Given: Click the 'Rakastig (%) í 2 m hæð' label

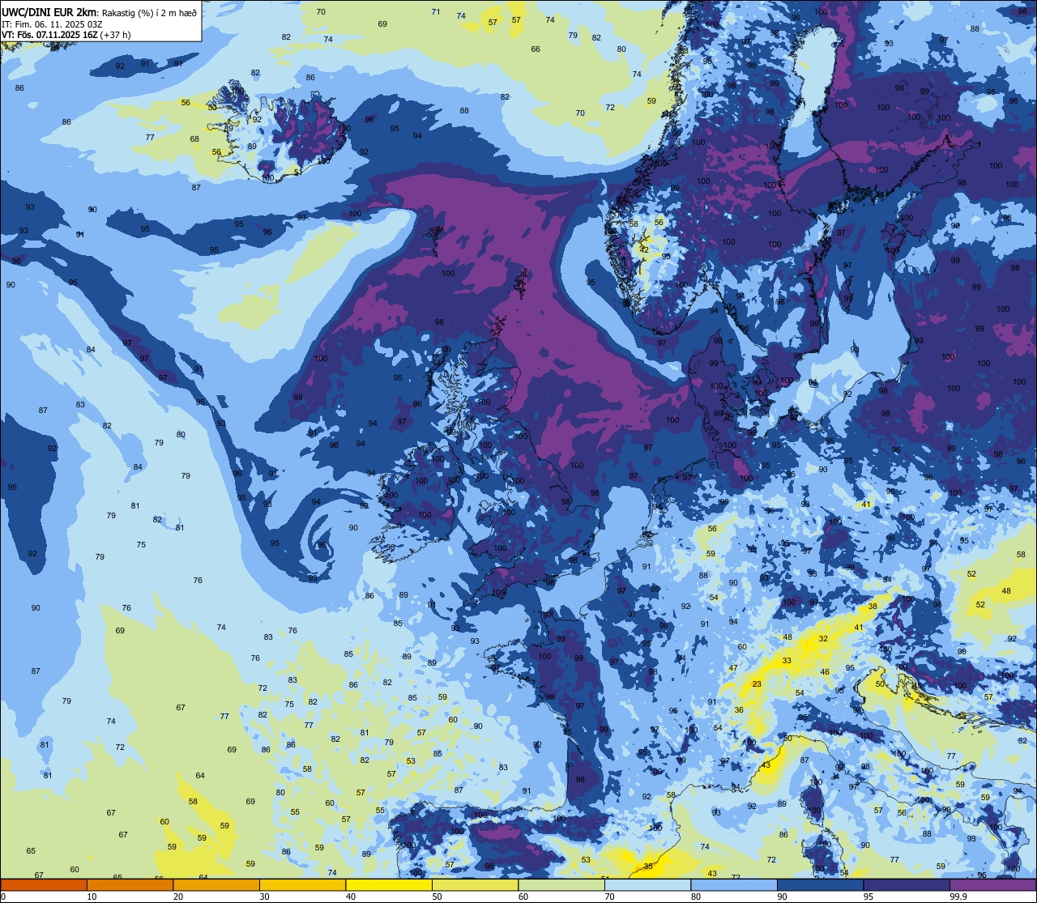Looking at the screenshot, I should tap(149, 13).
